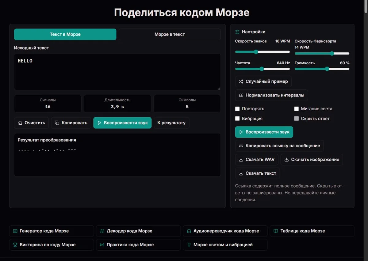Click the Поделиться кодом Морзе heading
The width and height of the screenshot is (368, 261).
(182, 13)
